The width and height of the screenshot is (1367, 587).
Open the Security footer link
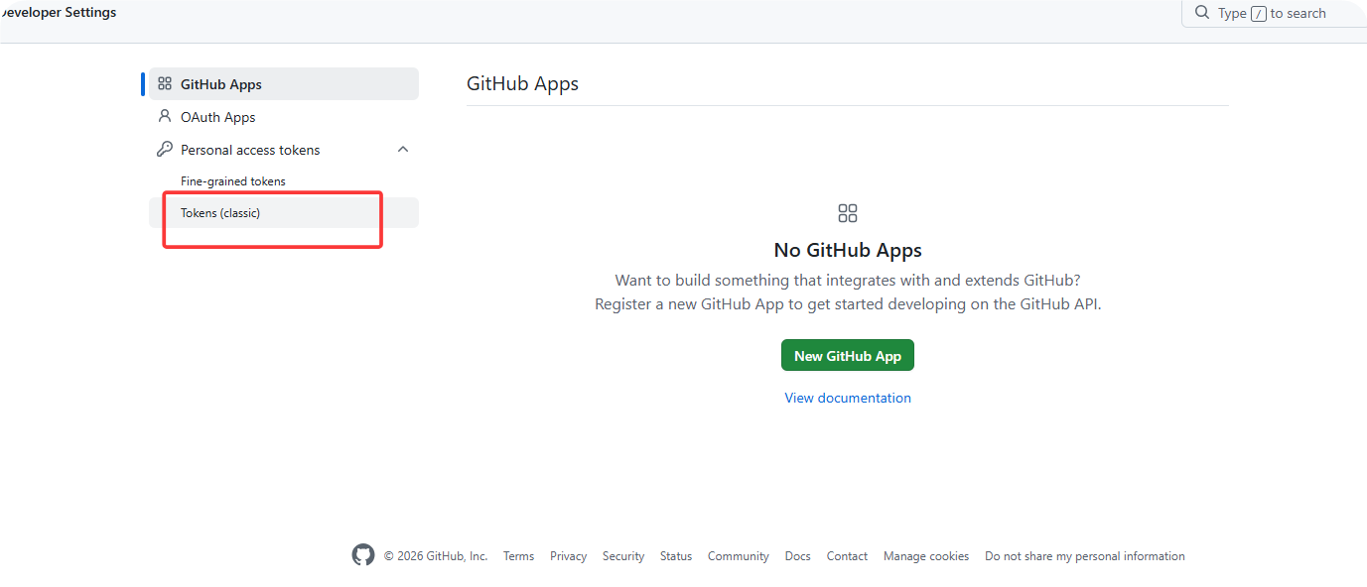click(x=623, y=556)
